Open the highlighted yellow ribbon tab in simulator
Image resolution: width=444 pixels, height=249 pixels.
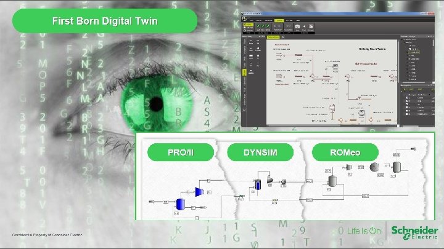pyautogui.click(x=279, y=21)
